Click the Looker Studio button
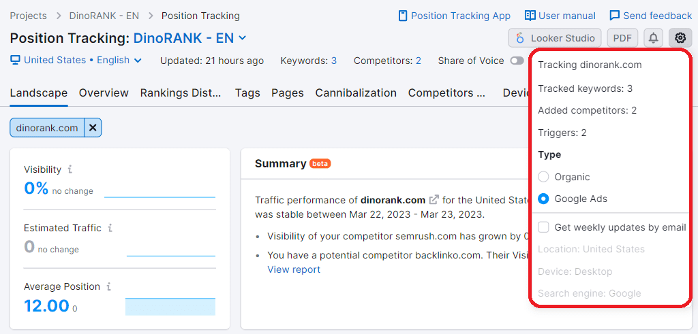698x334 pixels. pyautogui.click(x=555, y=38)
